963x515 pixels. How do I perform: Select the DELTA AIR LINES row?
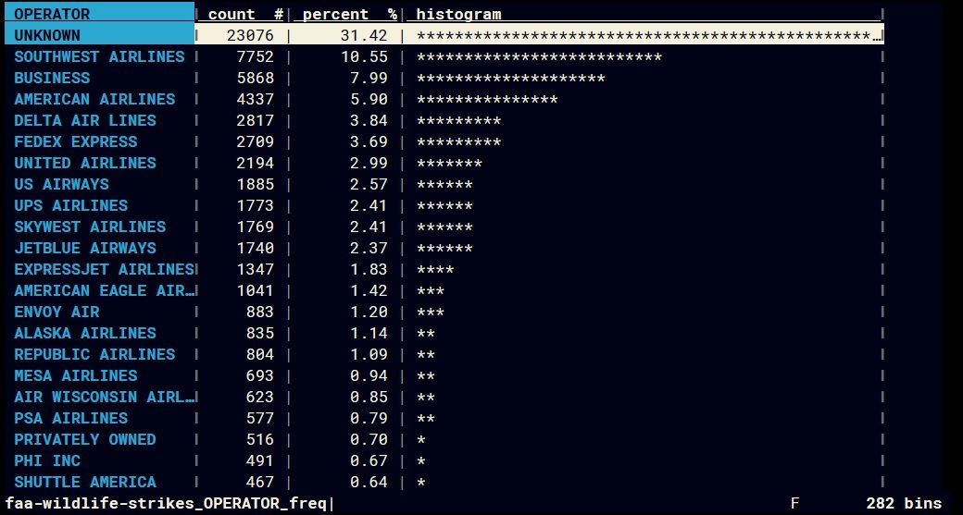444,120
